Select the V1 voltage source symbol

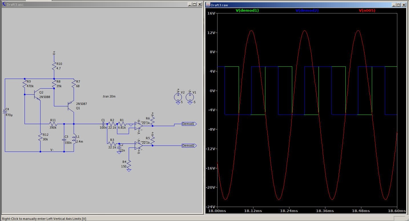pyautogui.click(x=190, y=97)
